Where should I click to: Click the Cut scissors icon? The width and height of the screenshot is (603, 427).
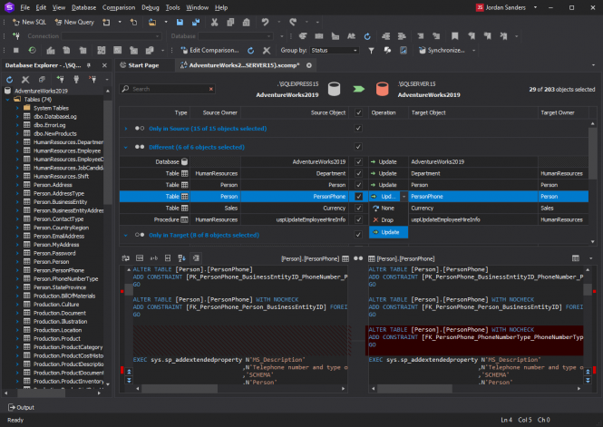tap(214, 23)
